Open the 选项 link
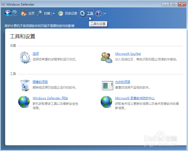This screenshot has width=188, height=151. (x=36, y=54)
